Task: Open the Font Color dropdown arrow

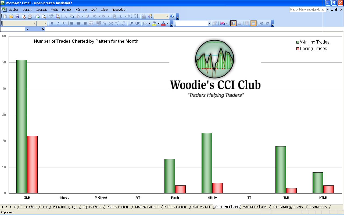Action: coord(168,23)
